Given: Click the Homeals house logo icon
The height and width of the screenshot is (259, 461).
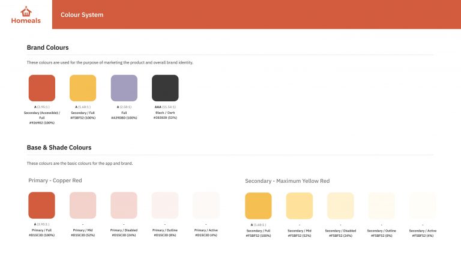Looking at the screenshot, I should coord(26,11).
